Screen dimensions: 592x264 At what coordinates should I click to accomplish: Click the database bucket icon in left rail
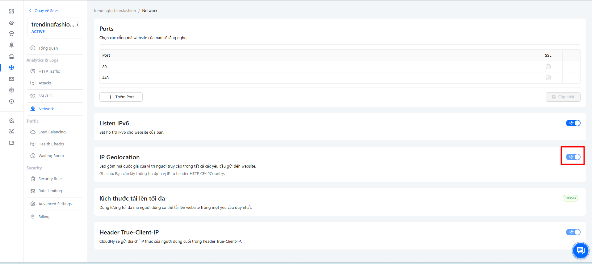(11, 34)
